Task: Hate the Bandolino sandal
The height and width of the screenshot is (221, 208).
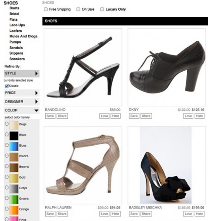Action: 116,116
